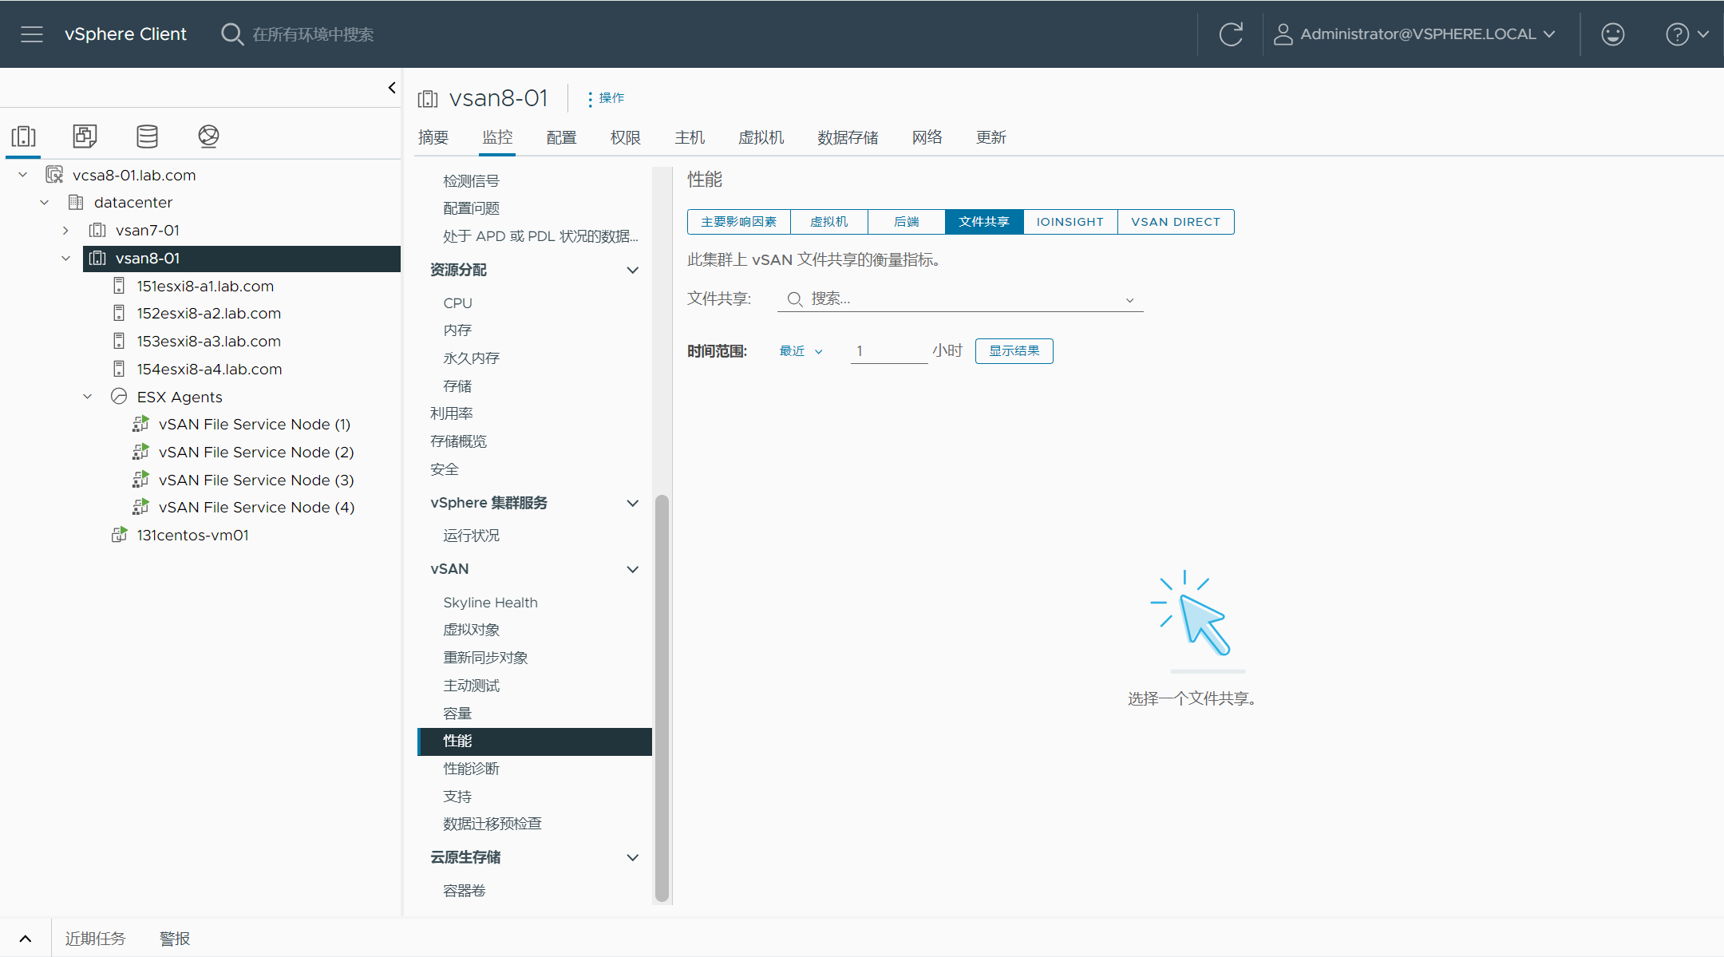Open the 警报 bottom tab

[x=175, y=939]
